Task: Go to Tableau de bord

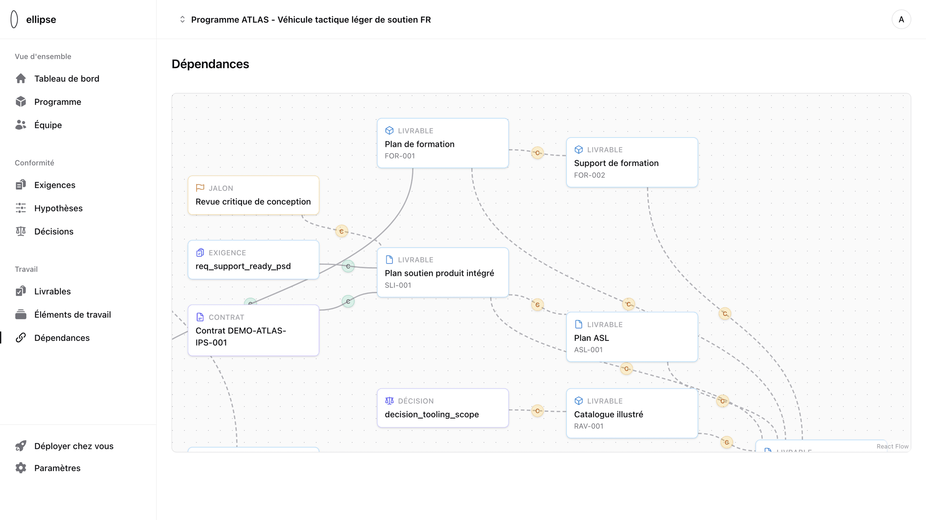Action: 67,79
